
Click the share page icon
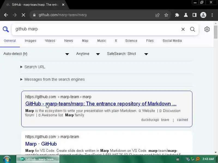point(158,15)
